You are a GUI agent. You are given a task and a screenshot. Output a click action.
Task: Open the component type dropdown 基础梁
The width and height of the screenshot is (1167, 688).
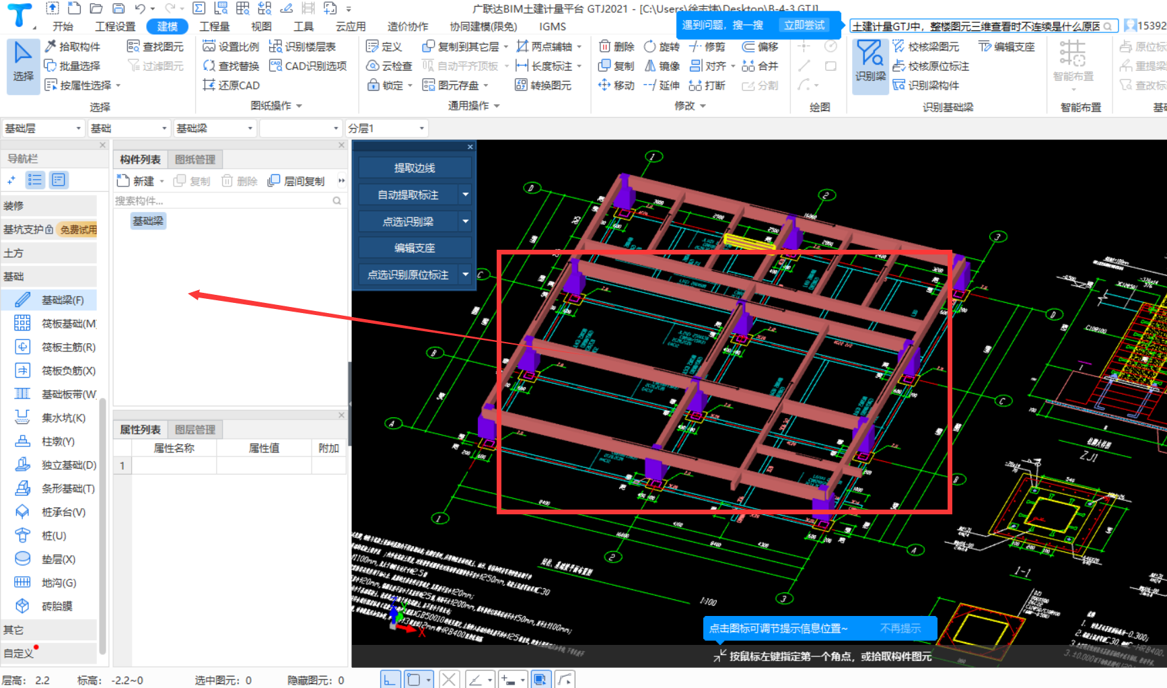(x=215, y=128)
